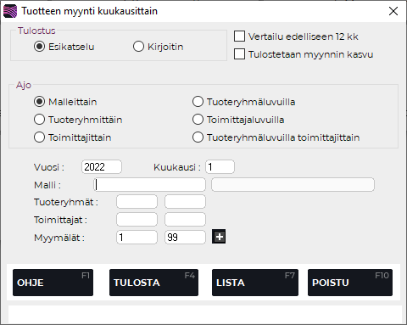Click the Ajo group label

pos(24,85)
